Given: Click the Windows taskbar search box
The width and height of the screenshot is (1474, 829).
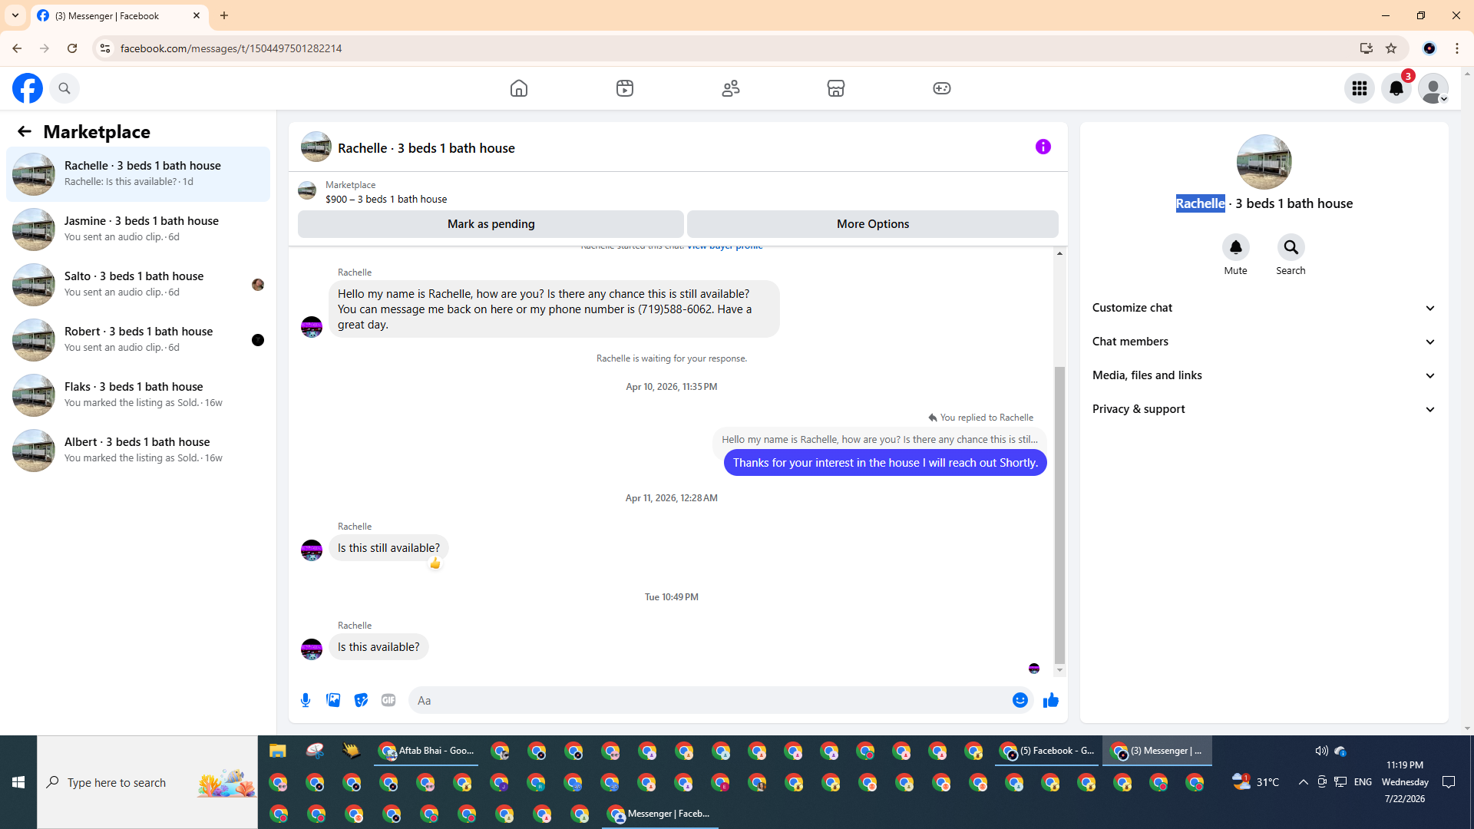Looking at the screenshot, I should coord(147,782).
